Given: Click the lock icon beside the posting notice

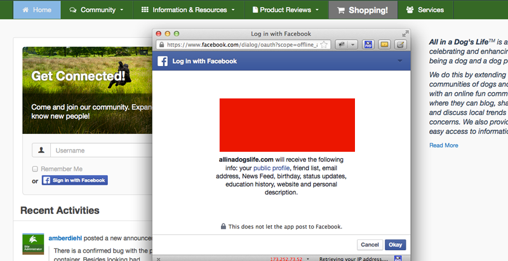Looking at the screenshot, I should pos(224,226).
